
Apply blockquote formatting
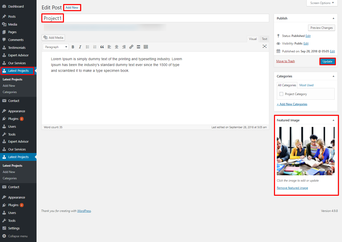[102, 47]
